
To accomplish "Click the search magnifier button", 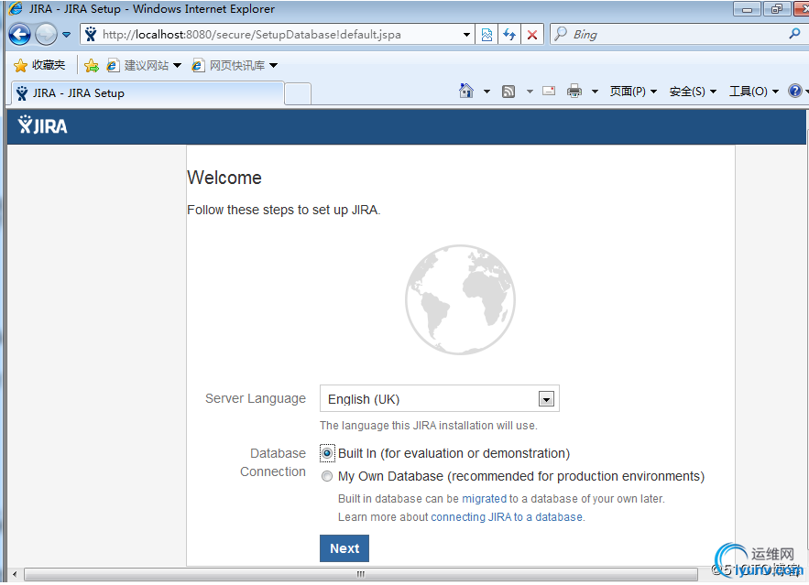I will click(x=794, y=34).
